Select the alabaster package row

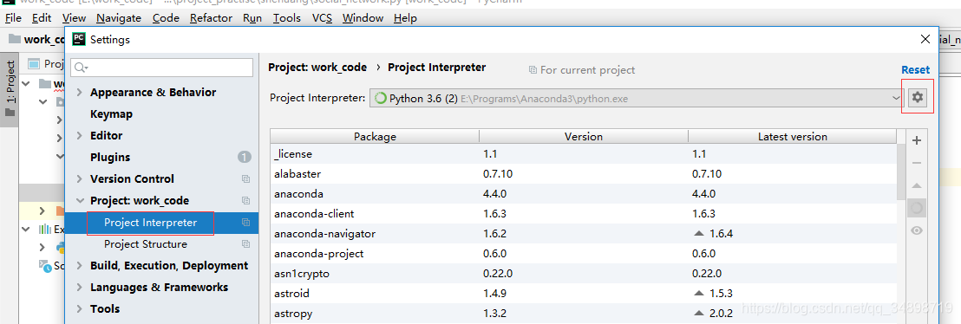tap(584, 174)
